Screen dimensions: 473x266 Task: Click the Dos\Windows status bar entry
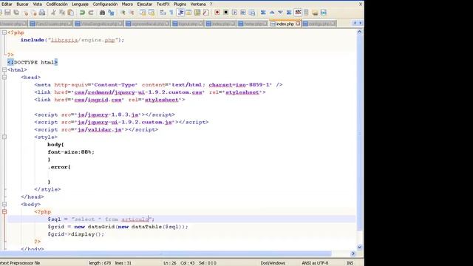point(273,263)
